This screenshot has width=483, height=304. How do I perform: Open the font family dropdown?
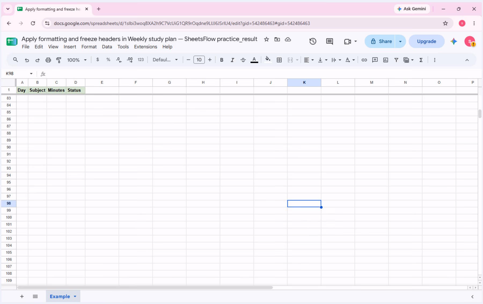(x=165, y=60)
